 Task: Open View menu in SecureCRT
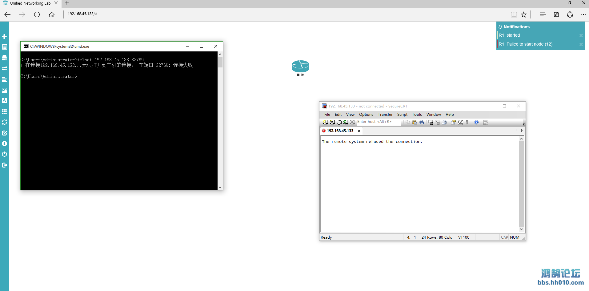tap(350, 114)
